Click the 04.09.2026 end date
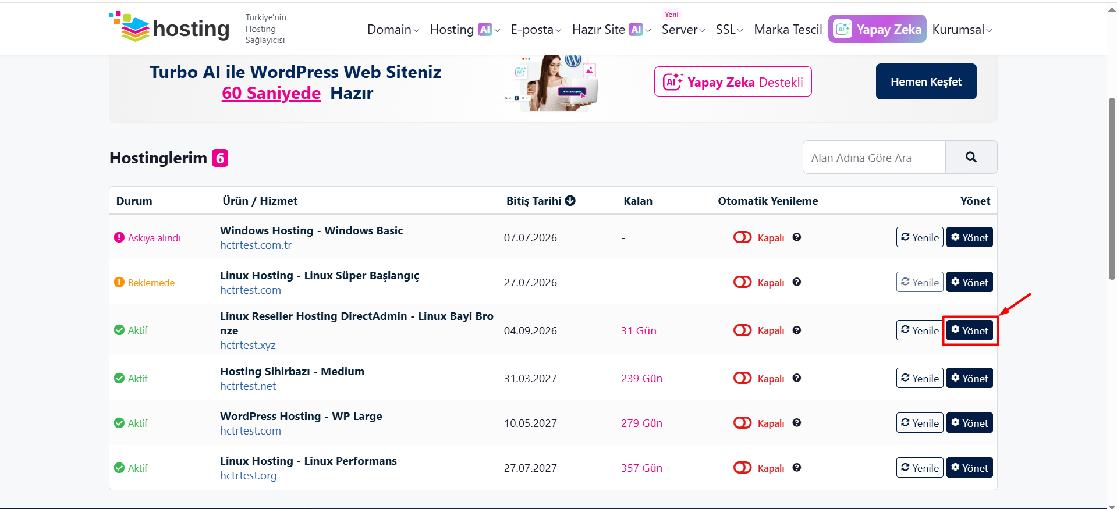 530,330
